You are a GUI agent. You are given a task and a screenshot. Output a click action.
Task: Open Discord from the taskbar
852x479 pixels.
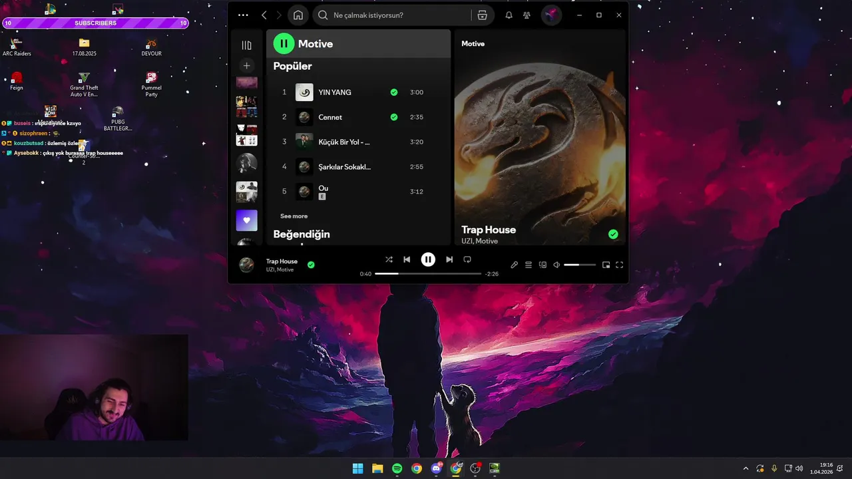[436, 468]
